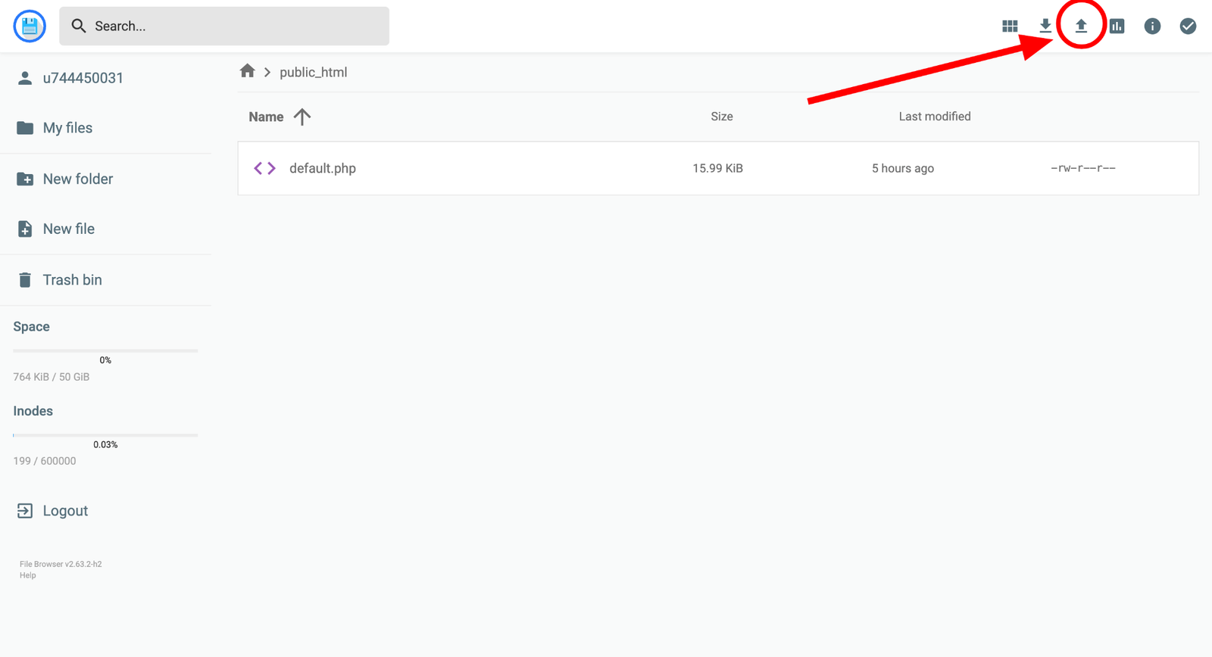Sort by the Size column header

722,117
